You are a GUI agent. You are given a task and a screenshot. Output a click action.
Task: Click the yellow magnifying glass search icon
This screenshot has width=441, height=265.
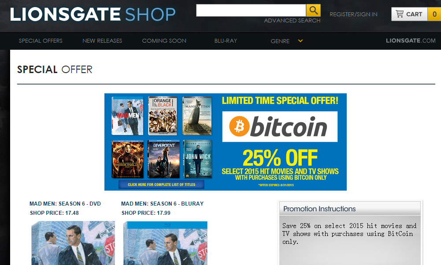313,11
